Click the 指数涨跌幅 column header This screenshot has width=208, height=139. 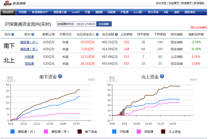click(x=196, y=34)
